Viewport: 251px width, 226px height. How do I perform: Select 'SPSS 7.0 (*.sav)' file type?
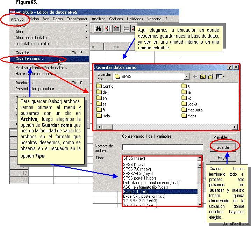(x=160, y=169)
